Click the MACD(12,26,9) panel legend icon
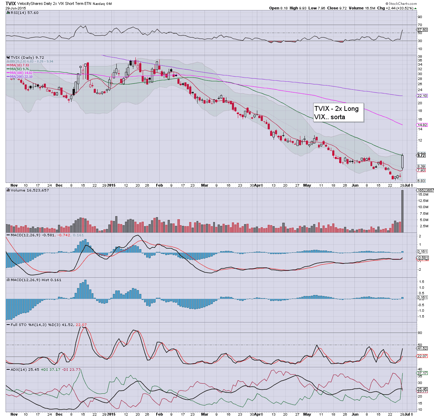The height and width of the screenshot is (417, 434). (x=8, y=235)
